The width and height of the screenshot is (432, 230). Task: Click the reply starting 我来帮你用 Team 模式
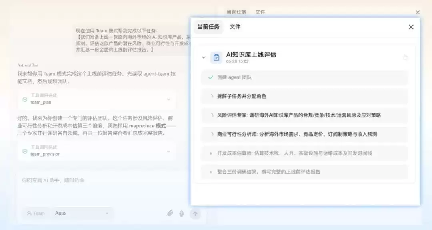(96, 77)
